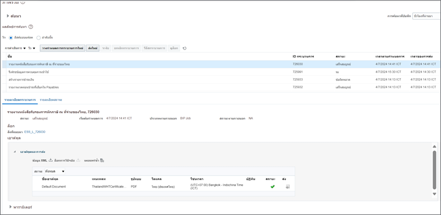Click the release process (รีลีสกระบวนการ) button

point(154,48)
